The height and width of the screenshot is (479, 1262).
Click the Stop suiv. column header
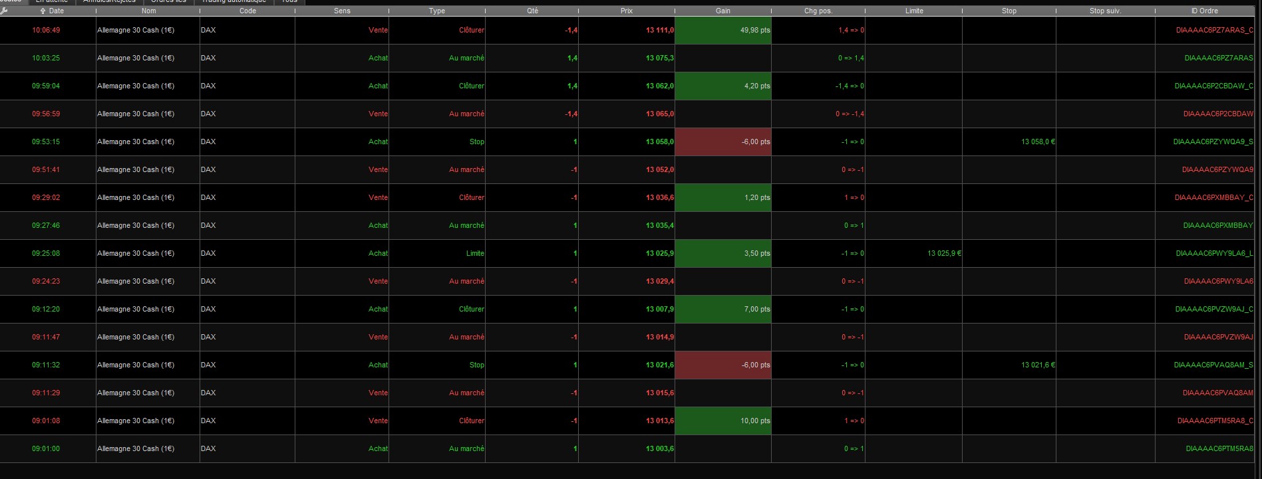1105,11
